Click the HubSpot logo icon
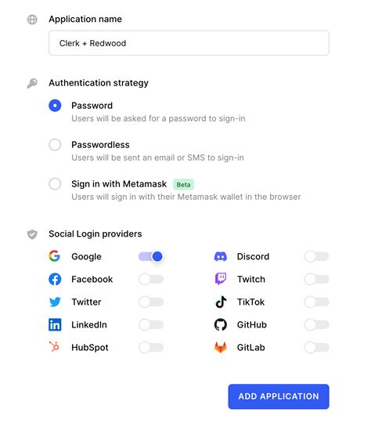Image resolution: width=371 pixels, height=427 pixels. pos(54,346)
